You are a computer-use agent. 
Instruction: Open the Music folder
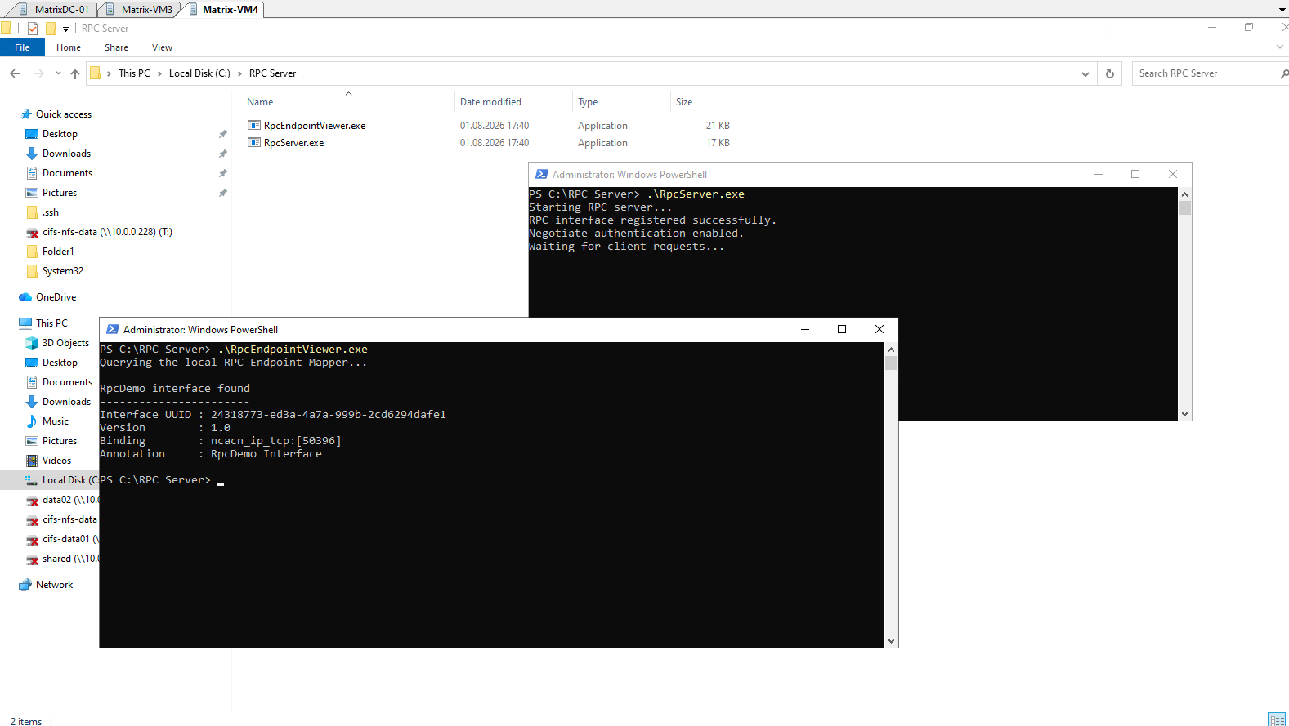pos(56,421)
